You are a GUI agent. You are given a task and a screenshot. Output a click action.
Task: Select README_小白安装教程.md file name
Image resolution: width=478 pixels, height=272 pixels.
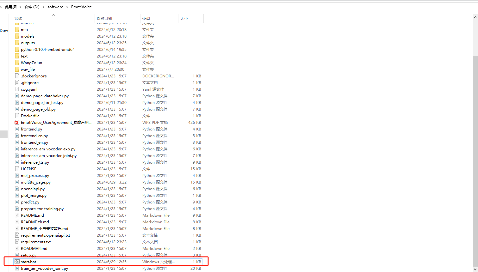(45, 229)
